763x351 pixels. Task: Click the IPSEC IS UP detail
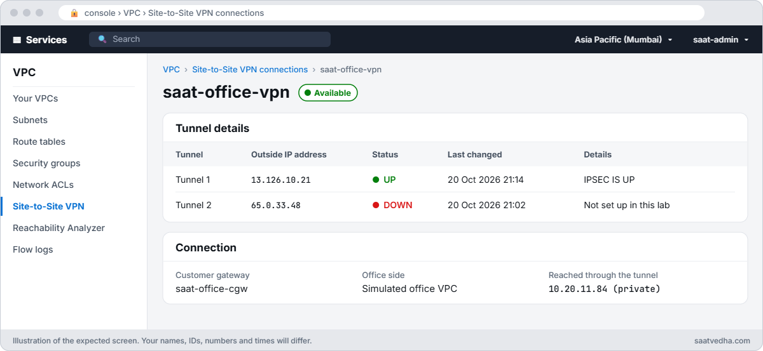pos(609,180)
